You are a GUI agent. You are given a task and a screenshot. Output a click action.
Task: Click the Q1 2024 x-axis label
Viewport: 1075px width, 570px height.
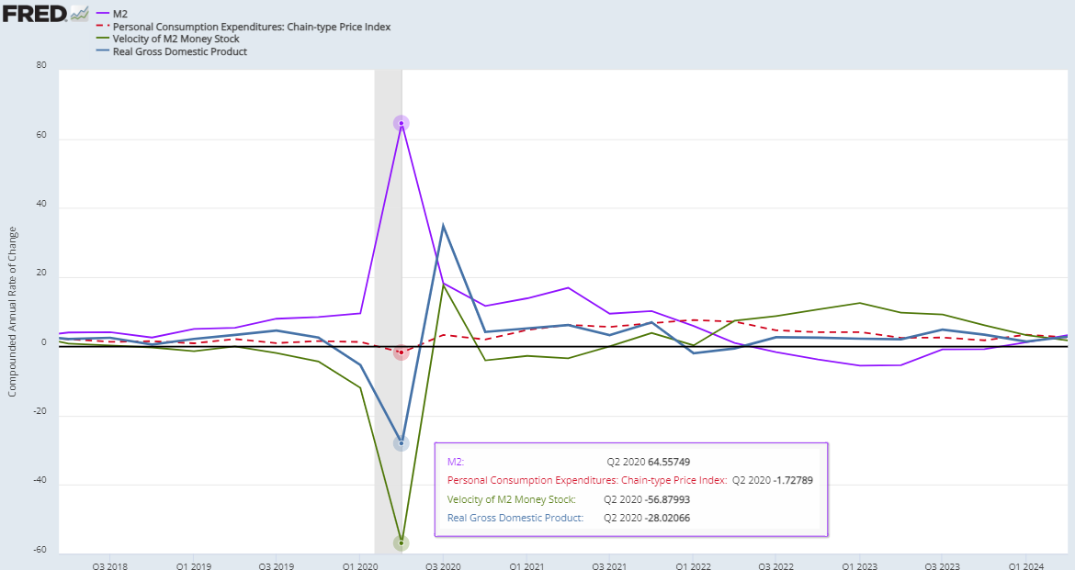tap(1027, 565)
